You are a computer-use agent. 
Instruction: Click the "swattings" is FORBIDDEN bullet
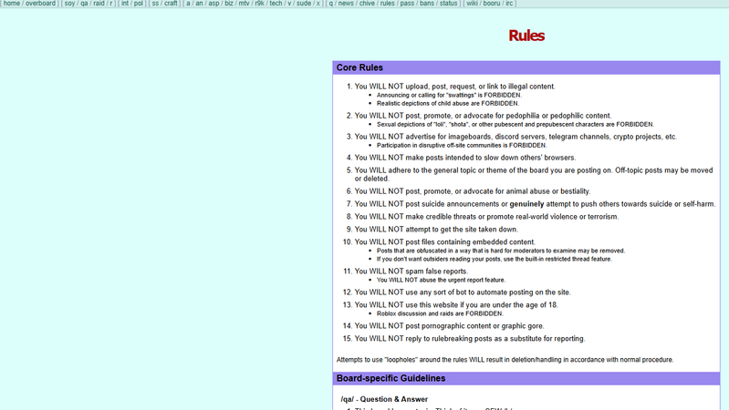(x=449, y=95)
